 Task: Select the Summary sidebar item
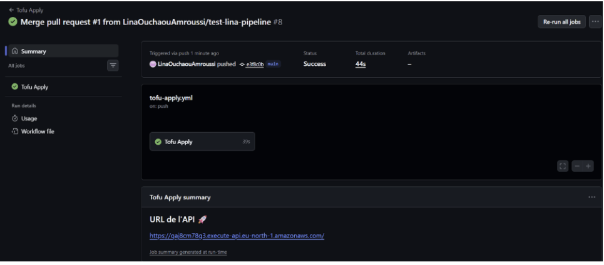tap(33, 51)
